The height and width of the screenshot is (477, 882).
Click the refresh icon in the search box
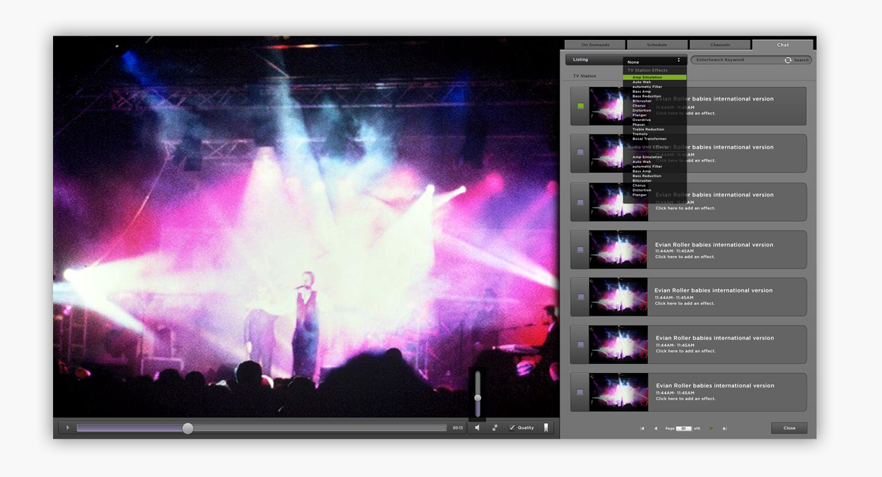click(x=788, y=61)
